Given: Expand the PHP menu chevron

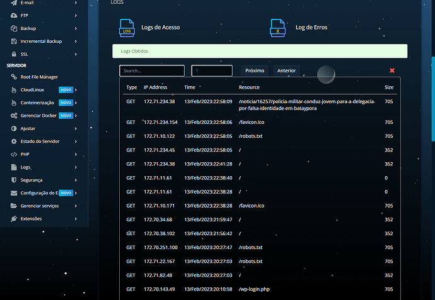Looking at the screenshot, I should pyautogui.click(x=76, y=154).
